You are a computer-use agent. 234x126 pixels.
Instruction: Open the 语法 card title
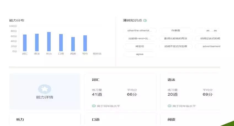click(171, 80)
